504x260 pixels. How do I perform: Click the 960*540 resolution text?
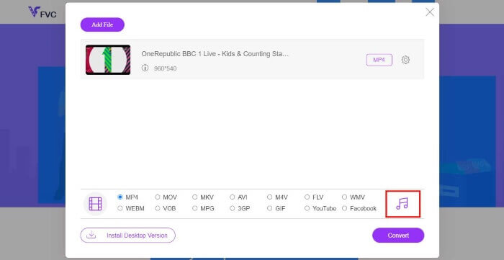165,68
